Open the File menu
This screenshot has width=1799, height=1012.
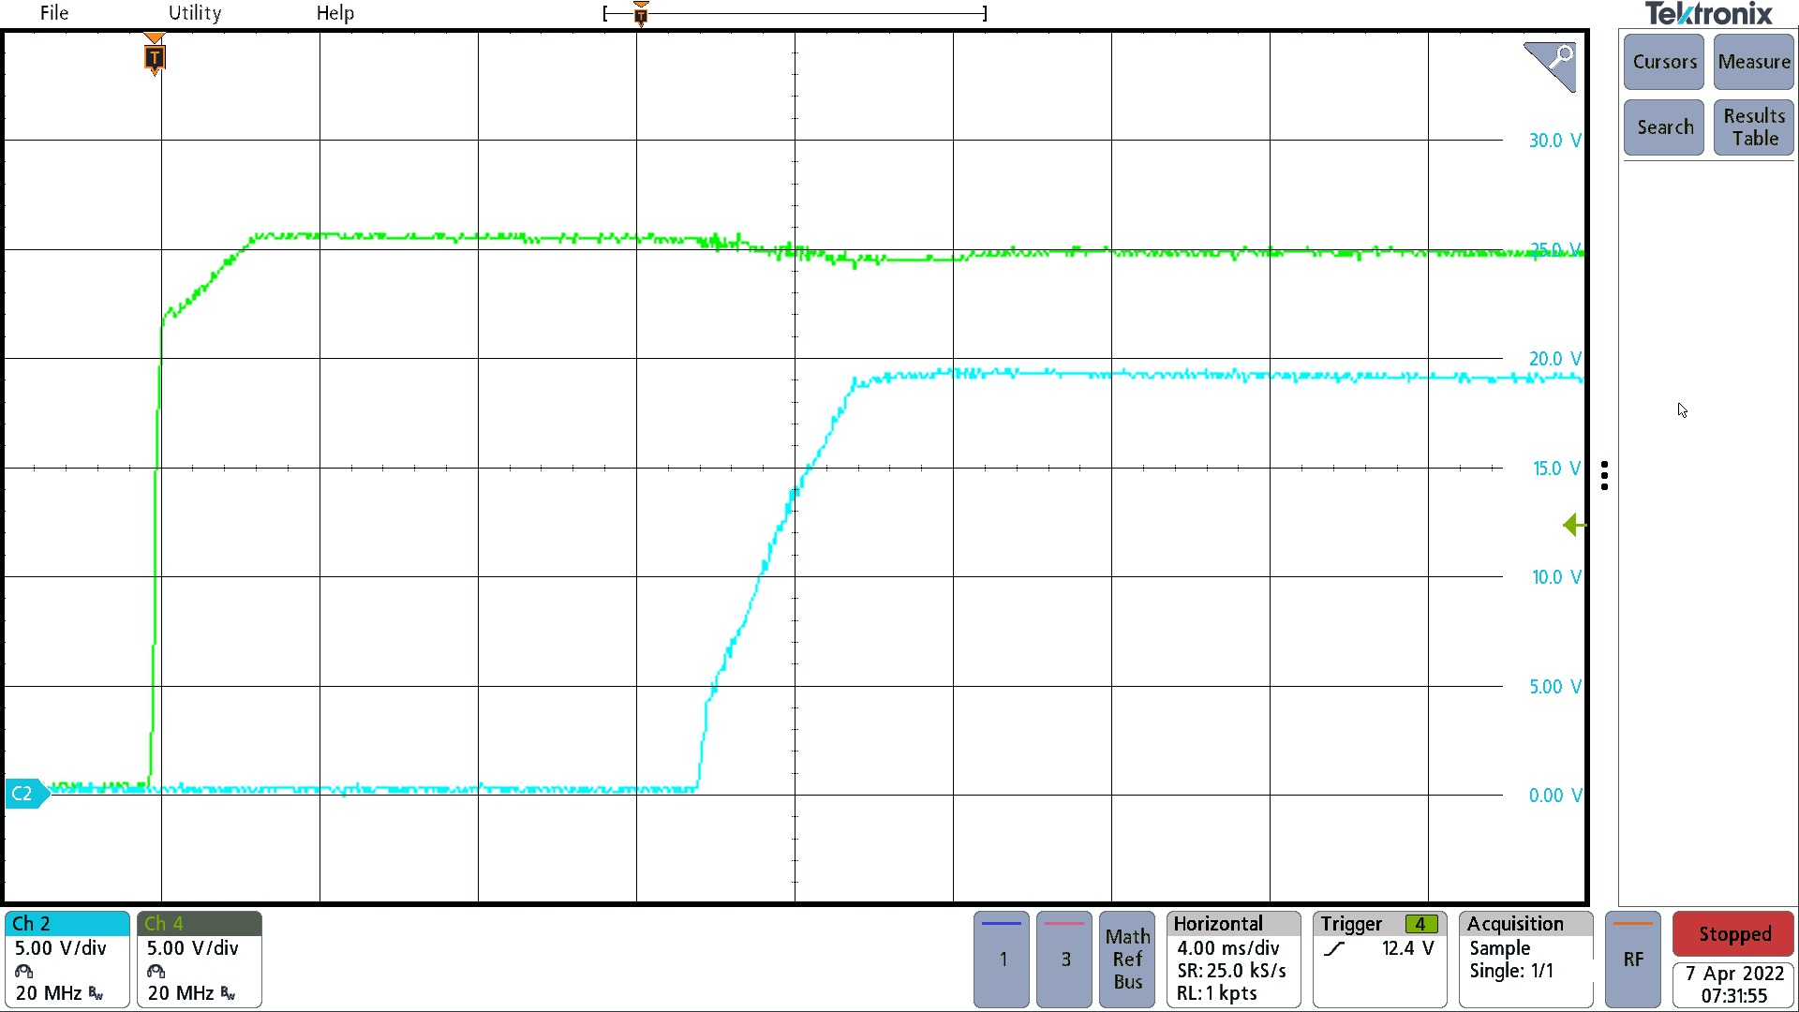click(x=53, y=13)
